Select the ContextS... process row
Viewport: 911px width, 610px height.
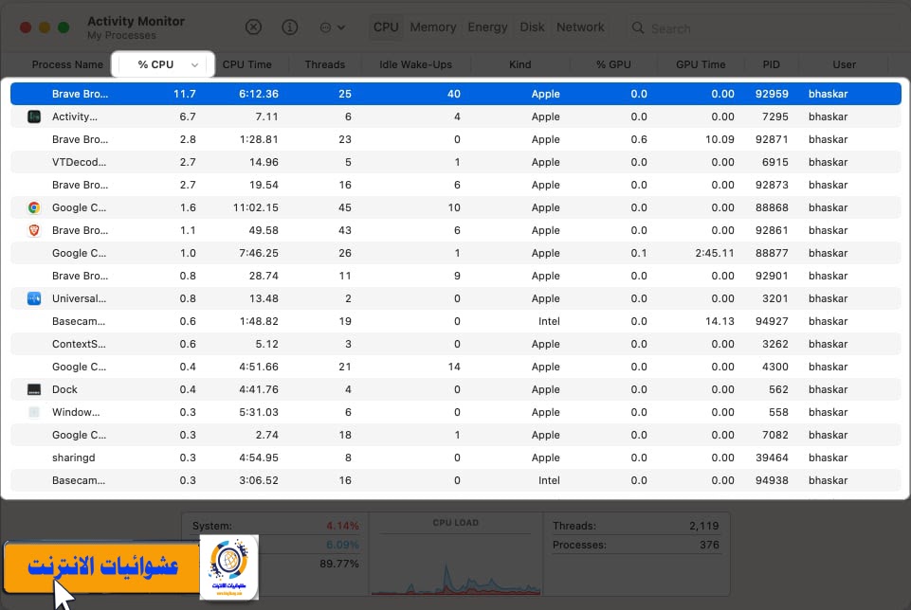(455, 344)
